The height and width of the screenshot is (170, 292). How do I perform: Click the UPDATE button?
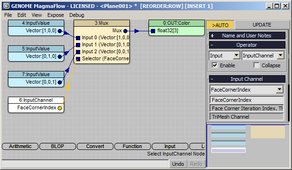click(x=262, y=25)
